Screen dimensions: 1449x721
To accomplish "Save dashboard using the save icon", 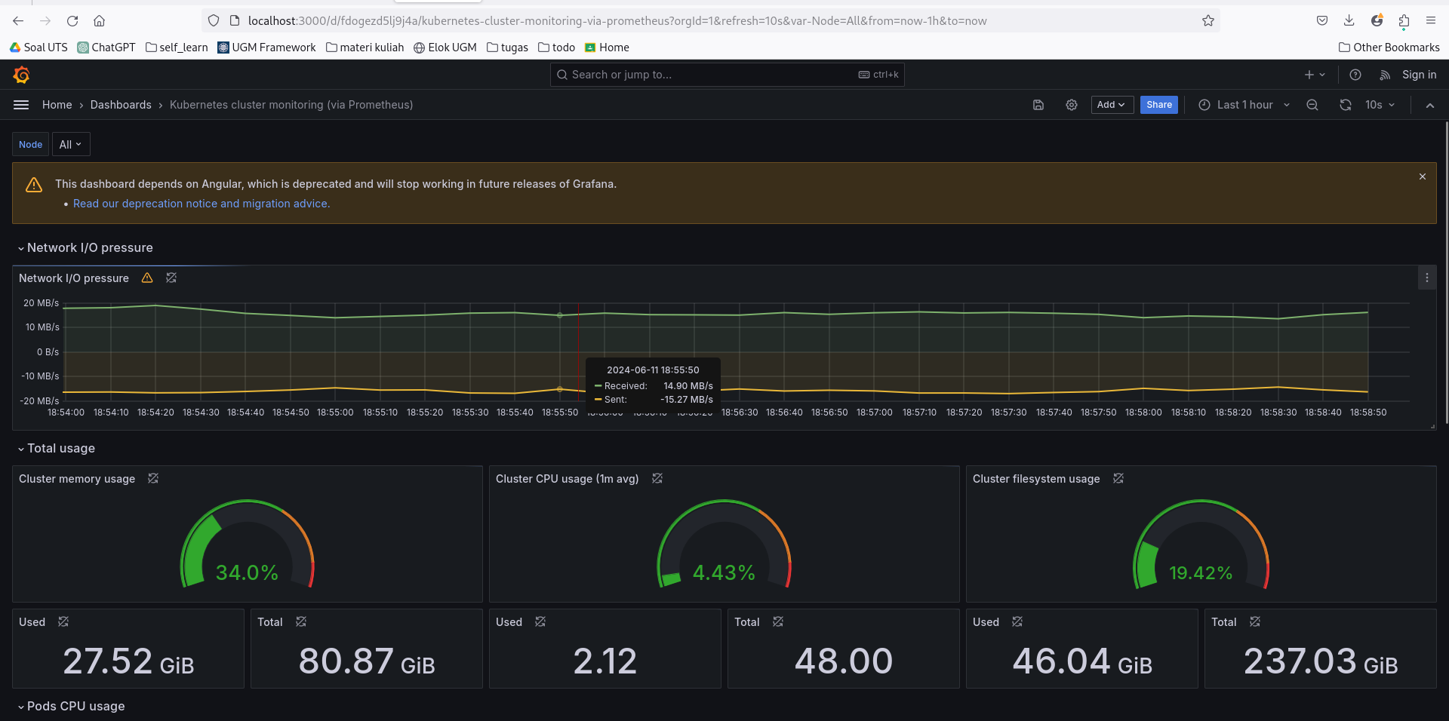I will tap(1038, 105).
